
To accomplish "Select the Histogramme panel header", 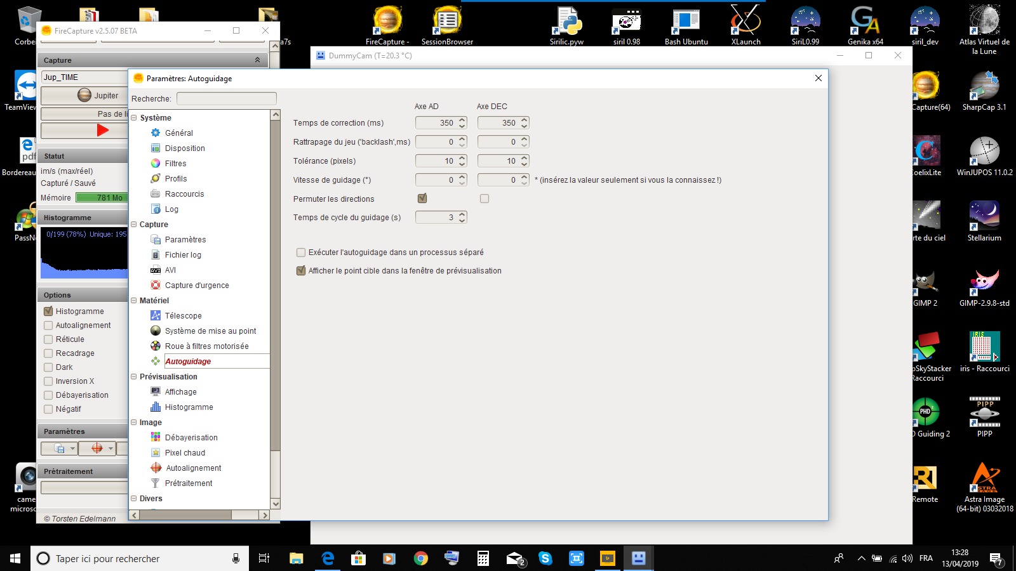I will 83,218.
